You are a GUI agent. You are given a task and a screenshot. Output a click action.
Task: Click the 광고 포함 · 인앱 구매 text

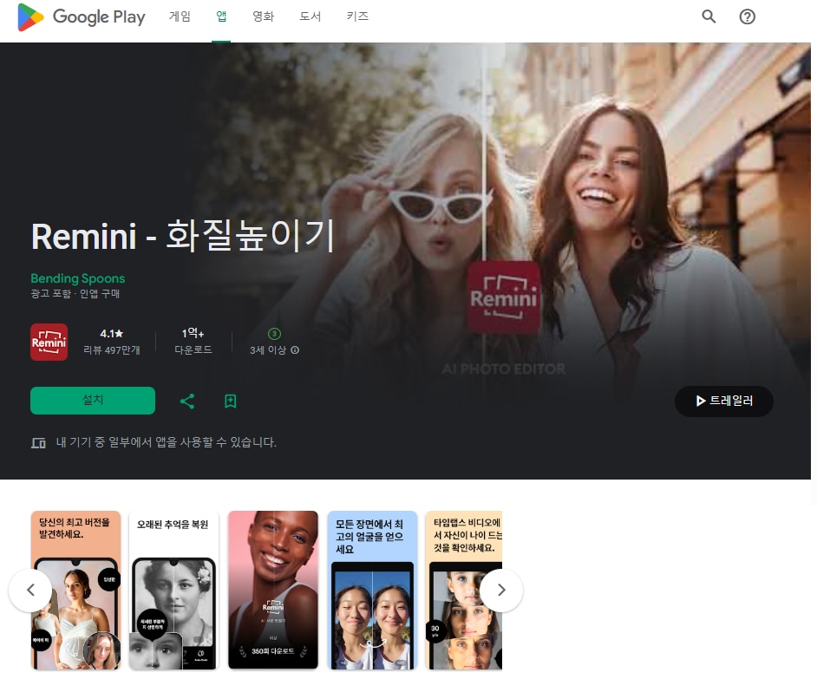[75, 294]
